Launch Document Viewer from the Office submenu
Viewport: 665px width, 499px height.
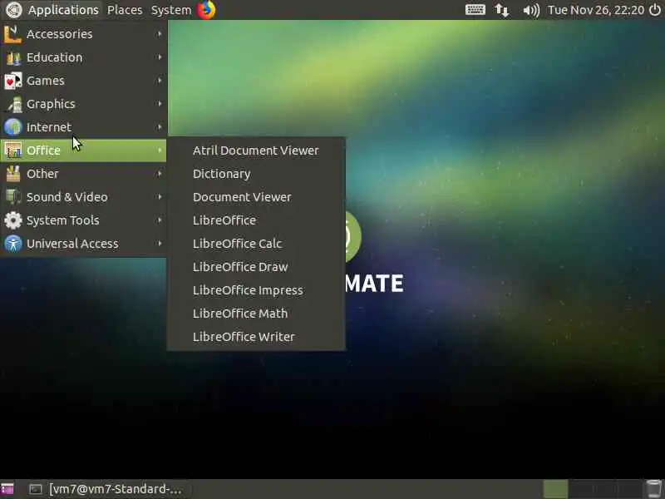click(256, 197)
